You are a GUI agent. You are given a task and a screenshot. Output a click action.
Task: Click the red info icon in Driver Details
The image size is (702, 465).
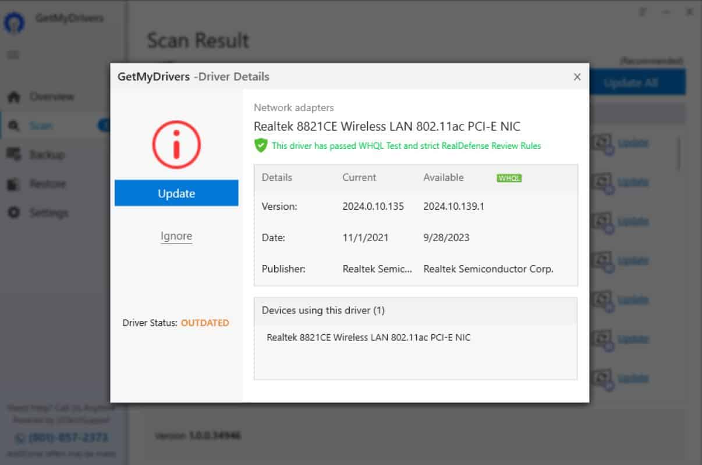176,145
